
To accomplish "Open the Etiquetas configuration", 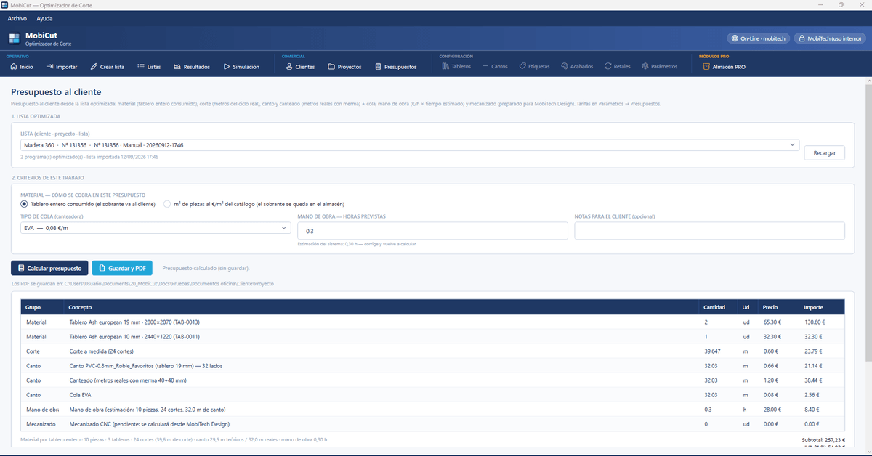I will pos(535,66).
